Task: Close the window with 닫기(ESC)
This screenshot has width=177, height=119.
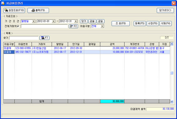Action: tap(165, 10)
